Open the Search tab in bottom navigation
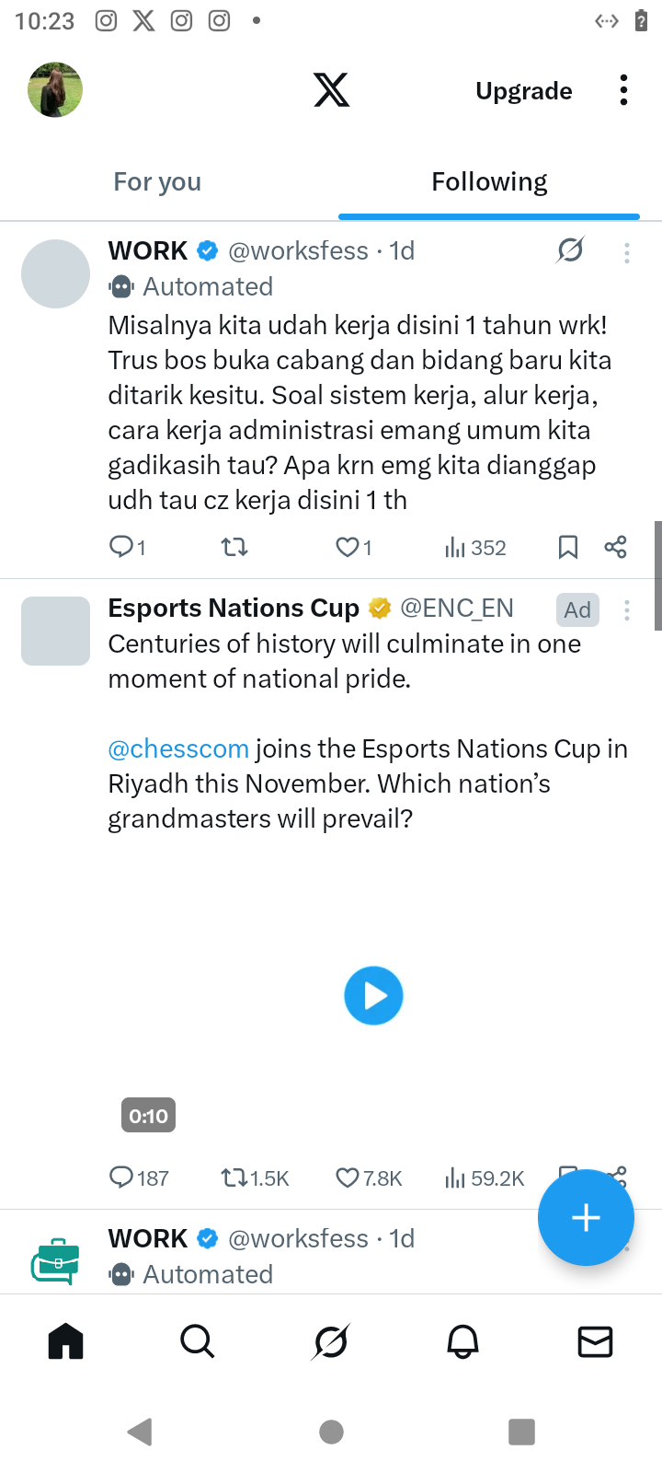The height and width of the screenshot is (1473, 662). click(197, 1341)
